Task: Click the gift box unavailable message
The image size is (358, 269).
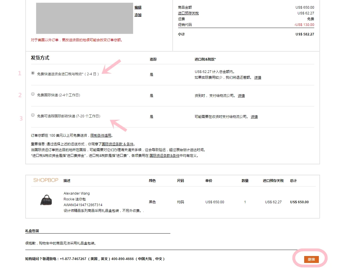Action: [60, 243]
